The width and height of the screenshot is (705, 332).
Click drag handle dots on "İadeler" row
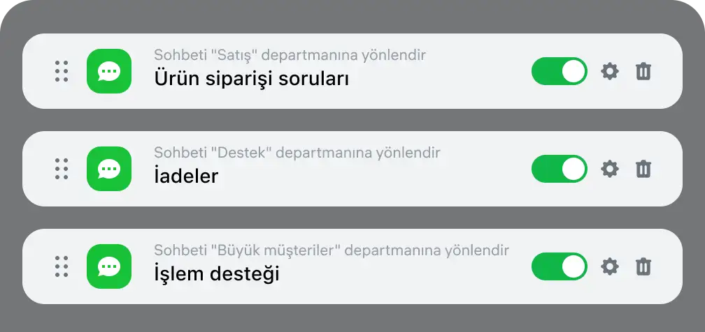(x=62, y=169)
